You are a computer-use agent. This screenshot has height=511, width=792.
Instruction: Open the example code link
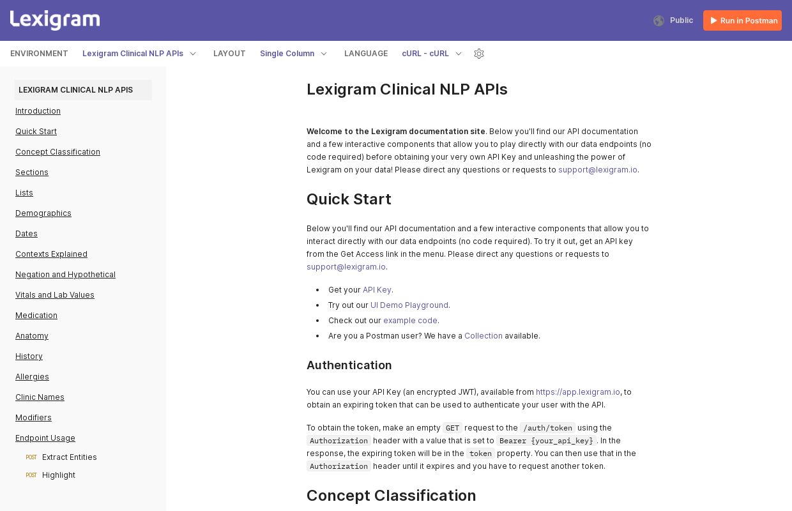(410, 321)
